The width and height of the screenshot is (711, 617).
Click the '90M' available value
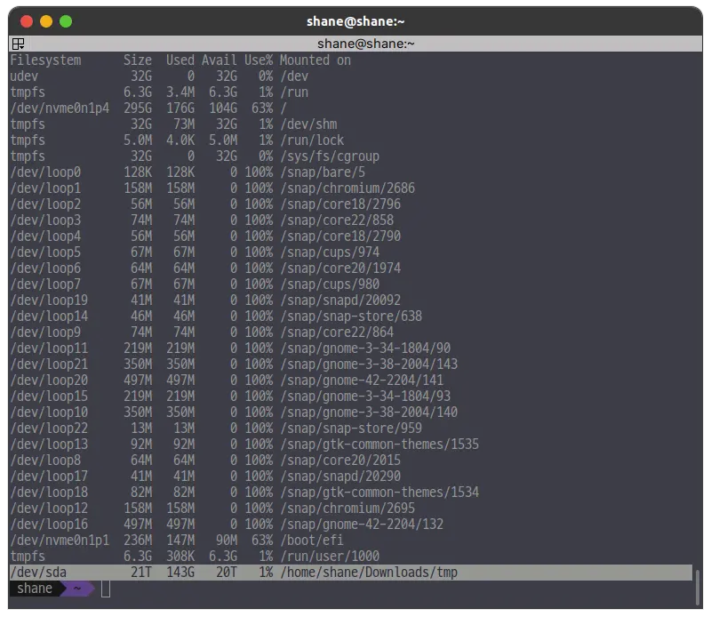227,540
